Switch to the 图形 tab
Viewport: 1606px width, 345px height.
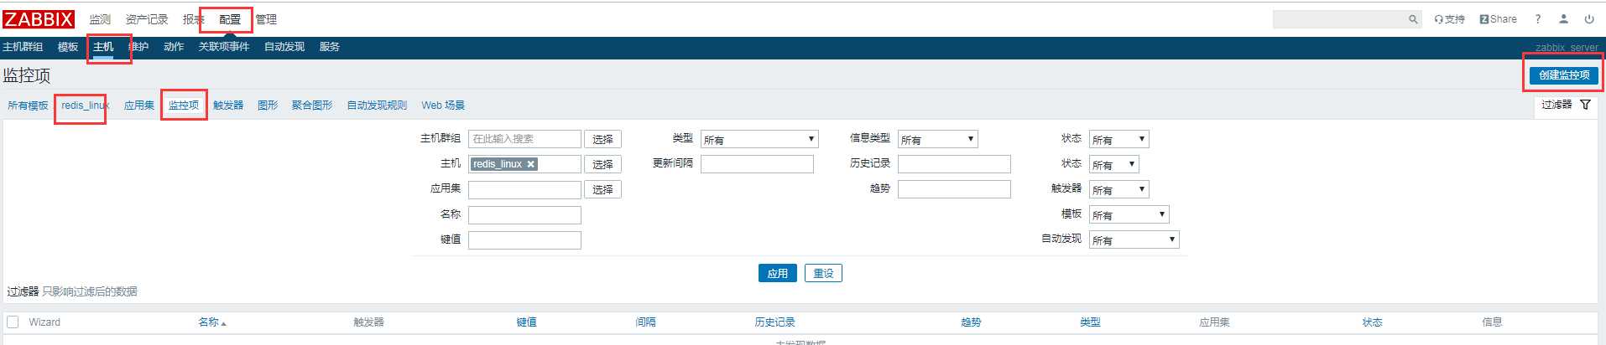click(268, 106)
